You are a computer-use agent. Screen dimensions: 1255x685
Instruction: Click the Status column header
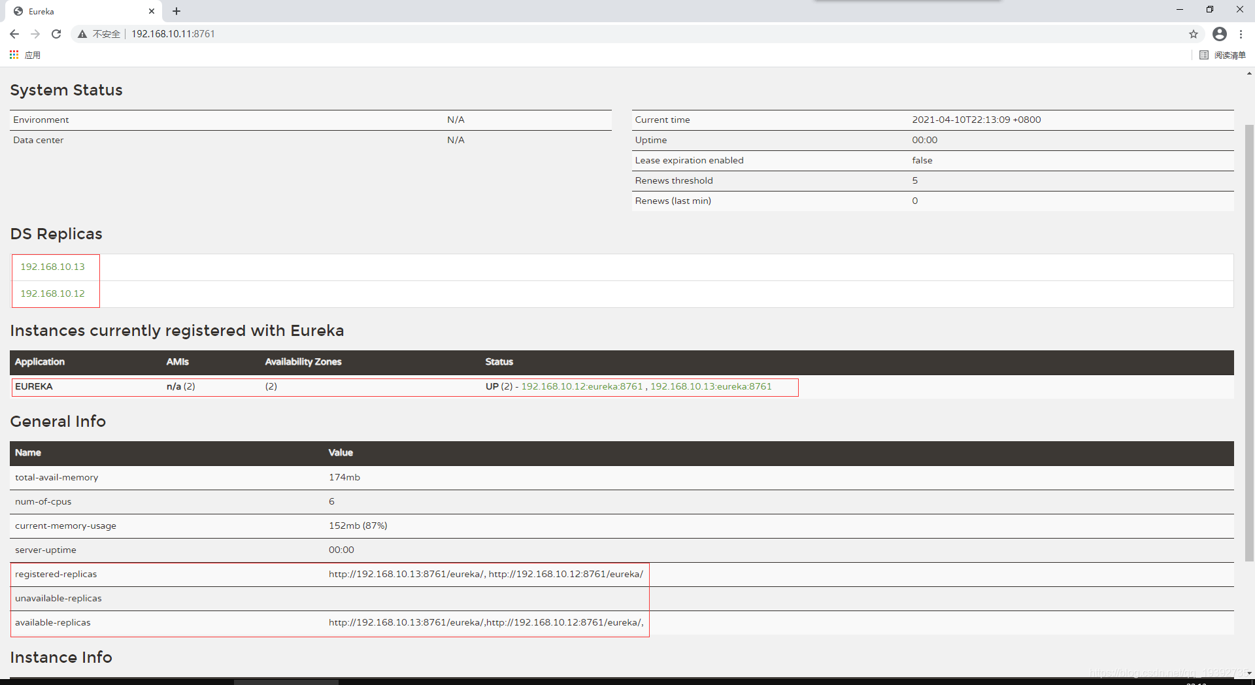pyautogui.click(x=499, y=361)
